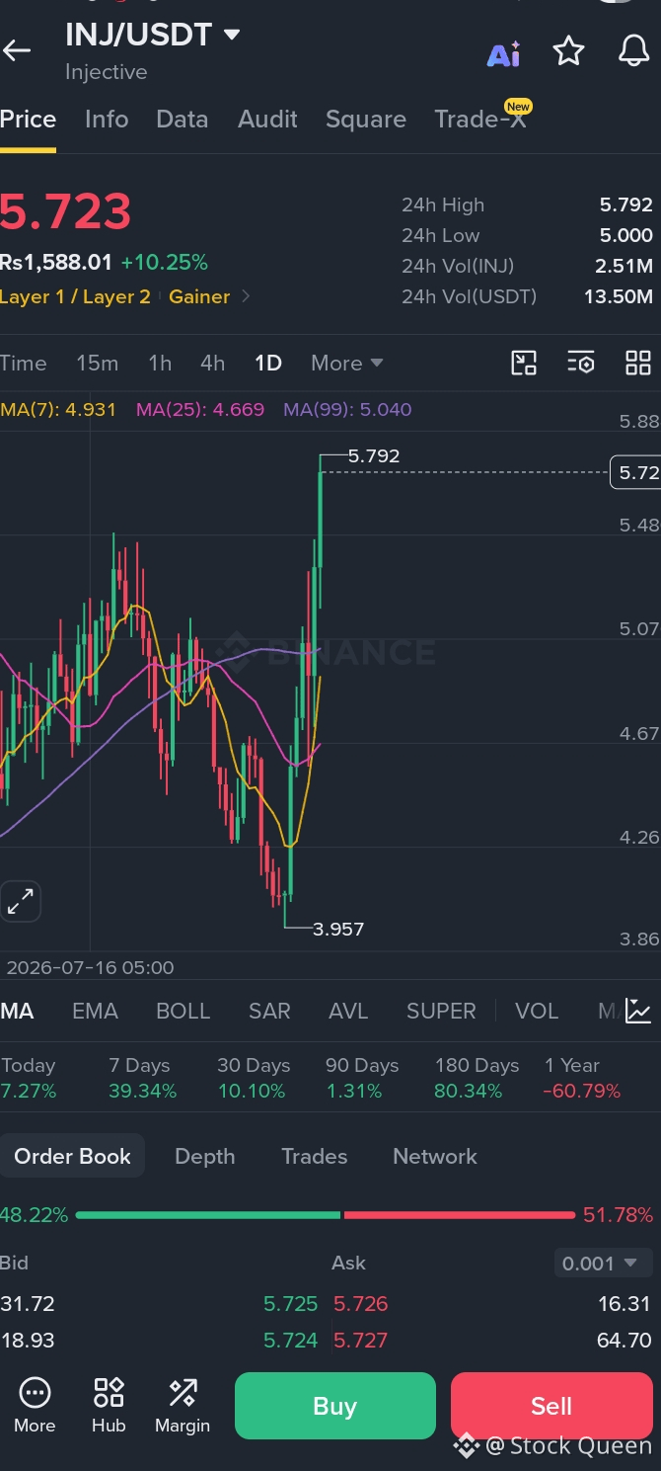Select the 15m chart interval

pyautogui.click(x=98, y=363)
